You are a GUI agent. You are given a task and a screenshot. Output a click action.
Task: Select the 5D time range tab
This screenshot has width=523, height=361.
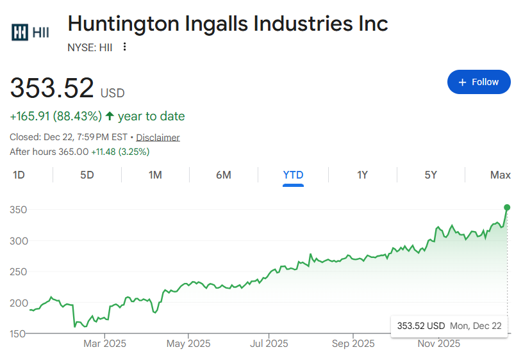(87, 175)
